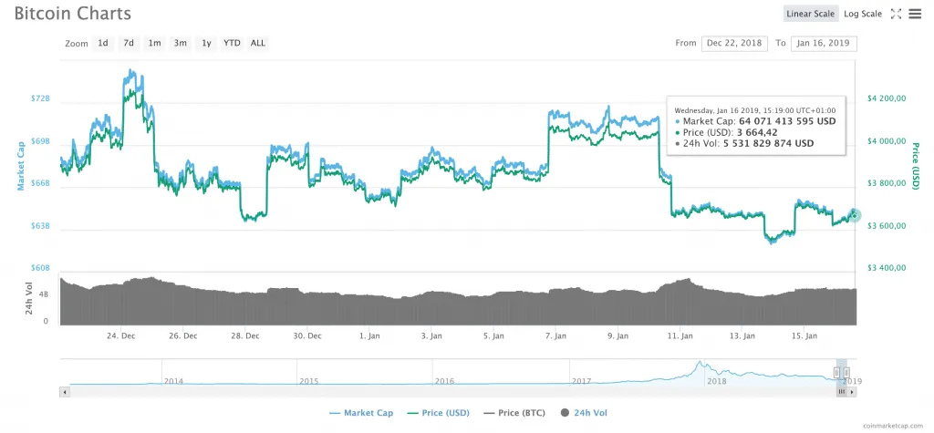Click the 7. Jan date axis label
The image size is (934, 433).
(x=555, y=336)
